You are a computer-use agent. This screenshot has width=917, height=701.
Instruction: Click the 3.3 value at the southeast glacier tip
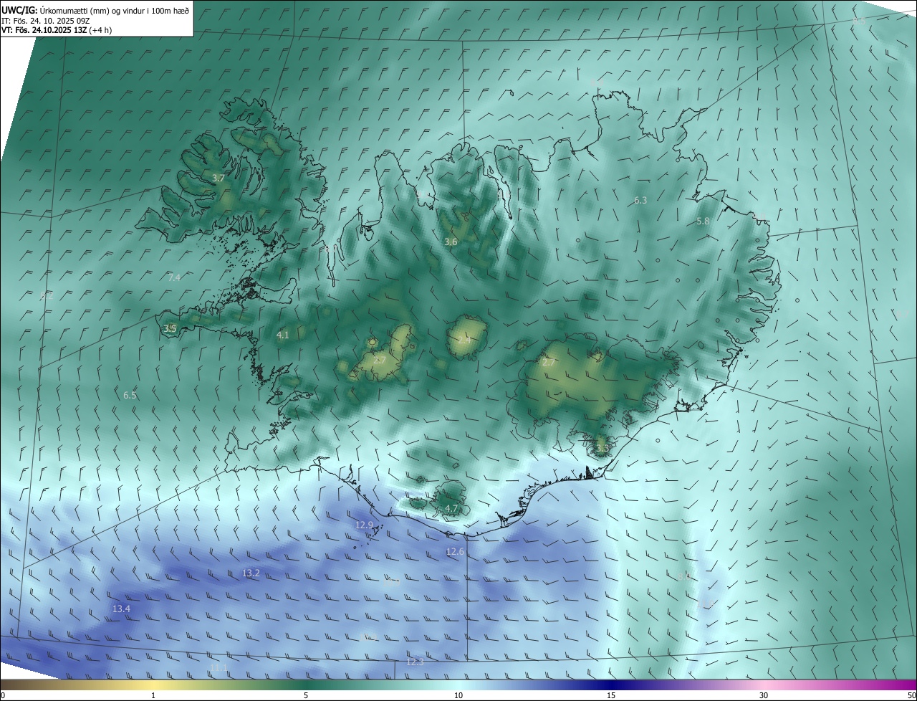[602, 449]
